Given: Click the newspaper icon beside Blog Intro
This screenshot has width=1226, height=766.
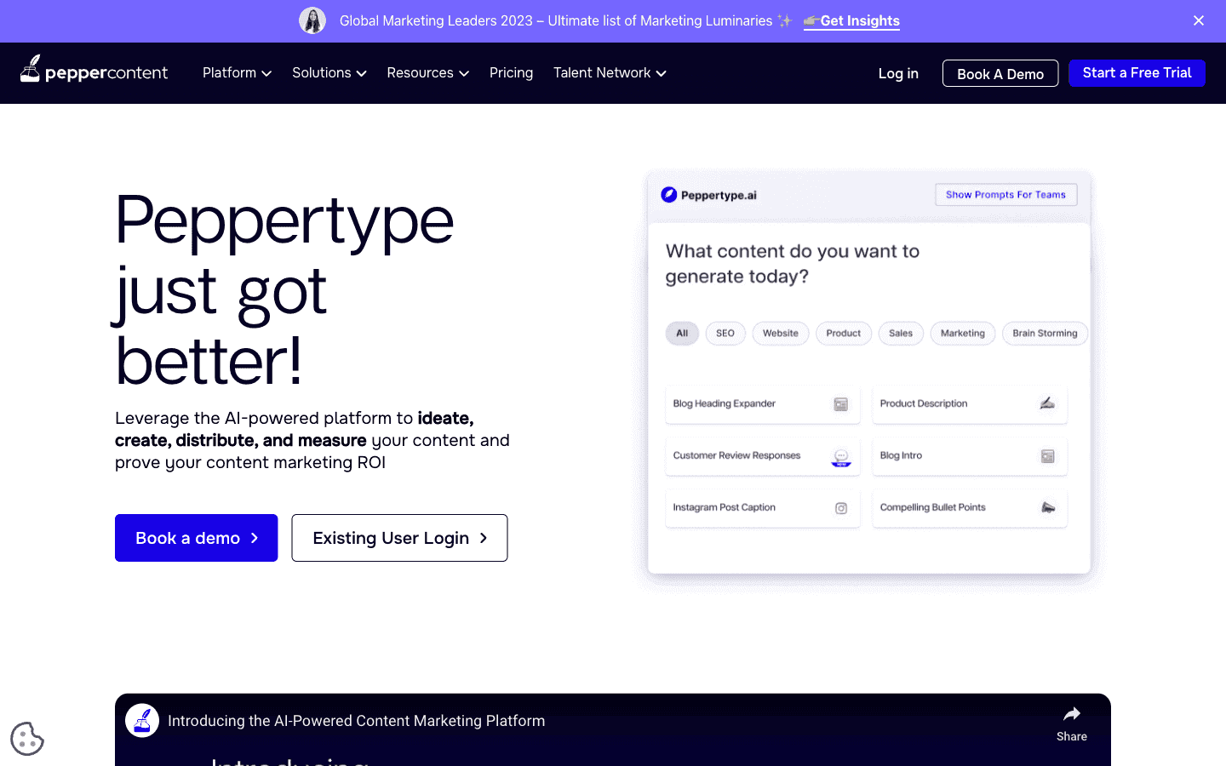Looking at the screenshot, I should click(1047, 456).
